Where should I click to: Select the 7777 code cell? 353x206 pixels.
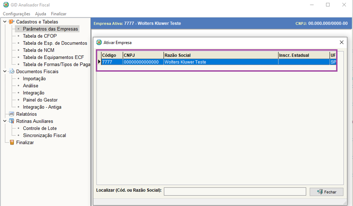(x=112, y=62)
